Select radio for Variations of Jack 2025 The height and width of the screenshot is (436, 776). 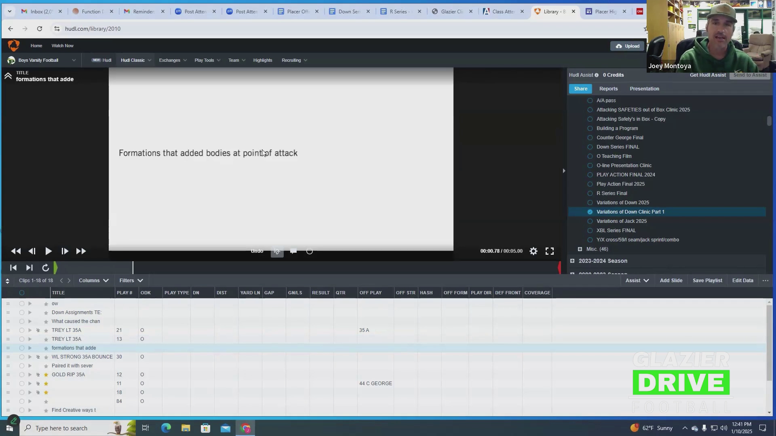coord(590,221)
